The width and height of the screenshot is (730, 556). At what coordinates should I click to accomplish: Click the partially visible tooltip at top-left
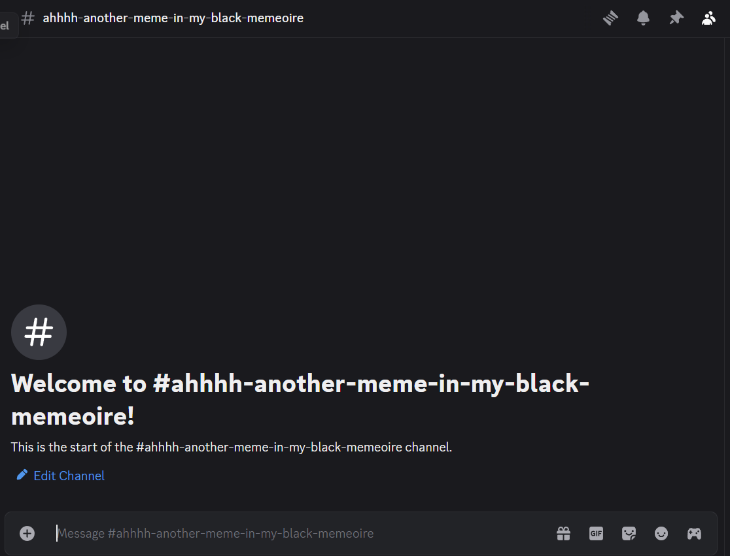click(8, 25)
